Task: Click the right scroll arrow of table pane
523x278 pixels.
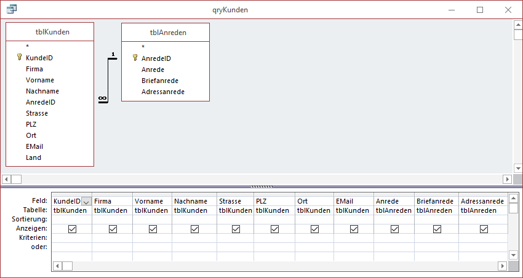Action: (507, 179)
